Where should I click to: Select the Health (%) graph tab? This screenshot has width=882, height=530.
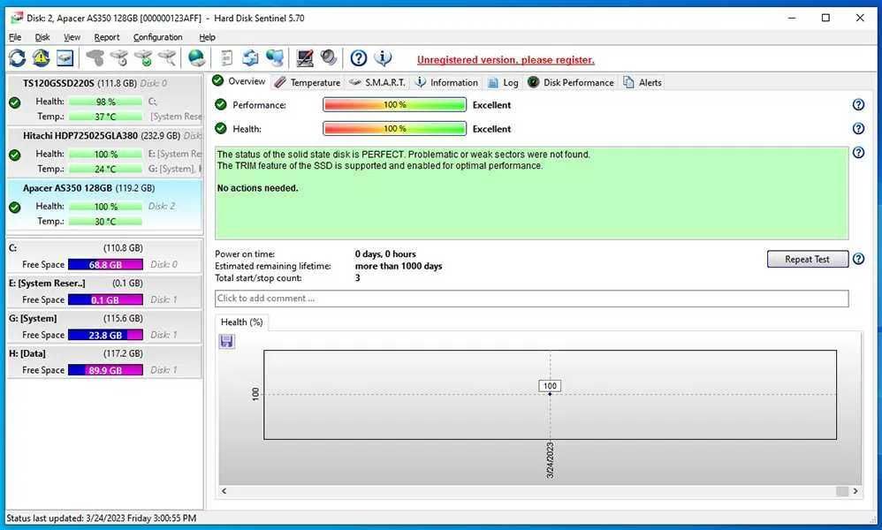(x=242, y=322)
